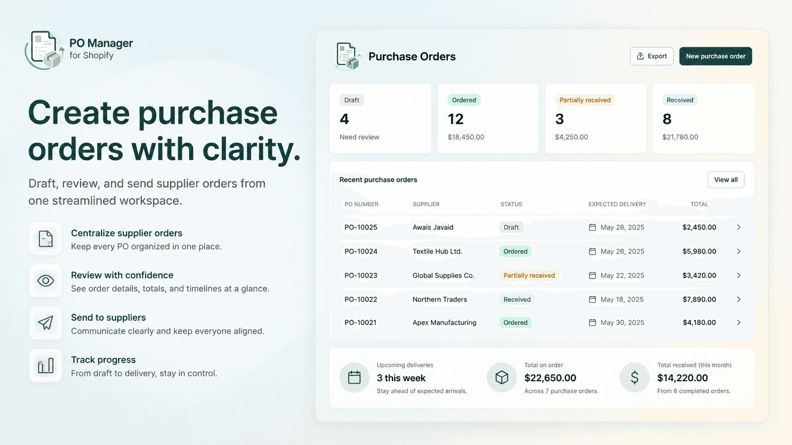
Task: Click the Total on order box icon
Action: pos(502,378)
